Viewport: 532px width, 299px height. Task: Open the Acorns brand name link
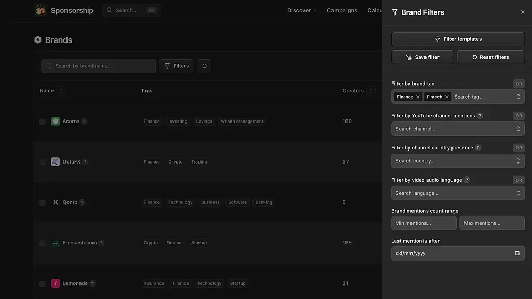pos(71,121)
